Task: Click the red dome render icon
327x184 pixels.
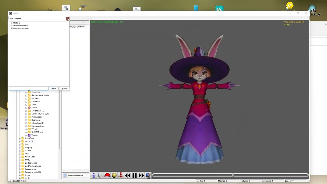Action: pos(107,175)
